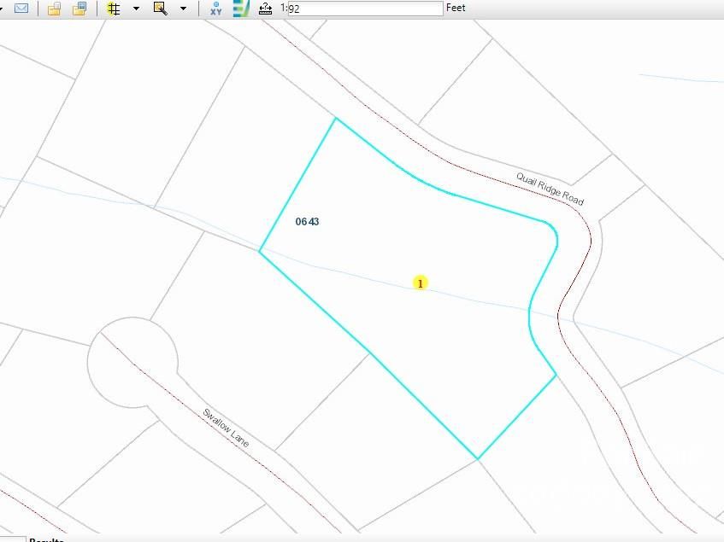Click the Swallow Lane road label
The width and height of the screenshot is (724, 542).
coord(226,428)
